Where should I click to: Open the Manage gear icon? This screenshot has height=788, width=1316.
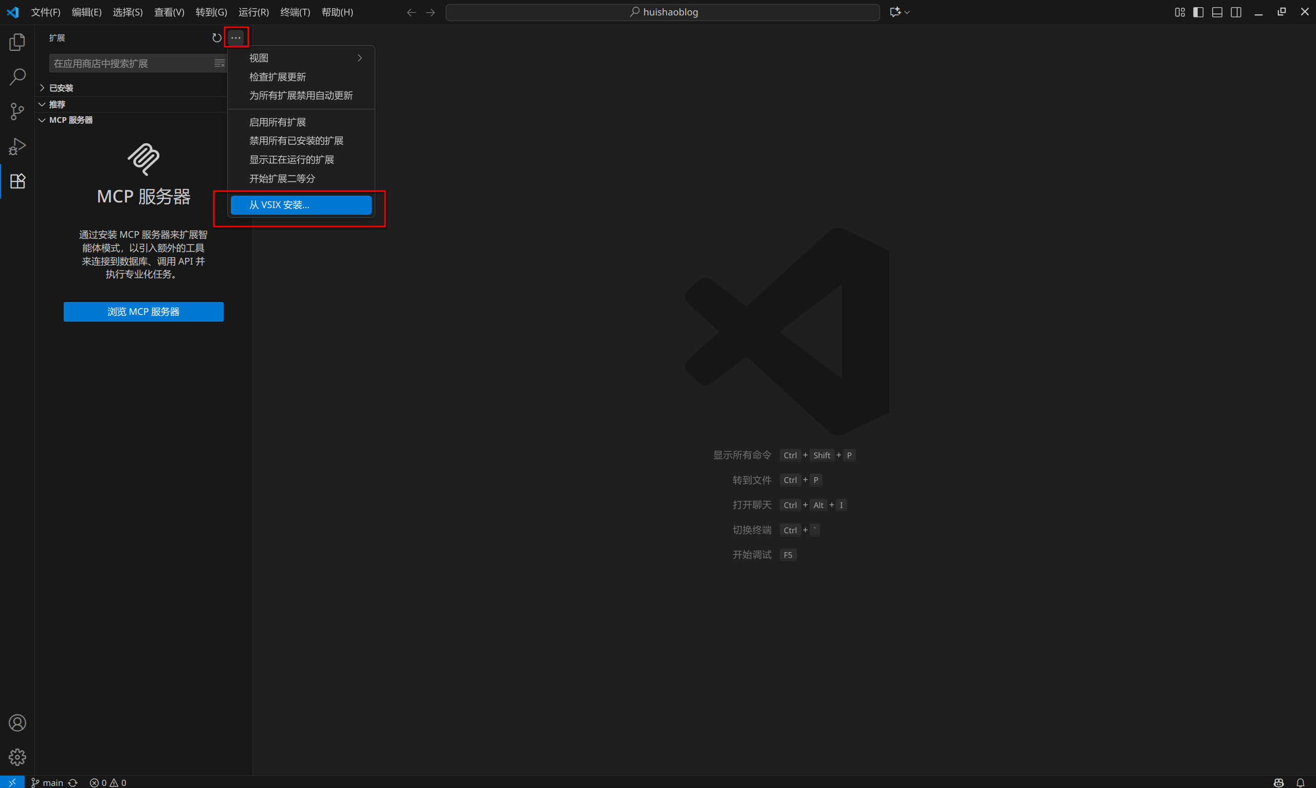(x=17, y=757)
